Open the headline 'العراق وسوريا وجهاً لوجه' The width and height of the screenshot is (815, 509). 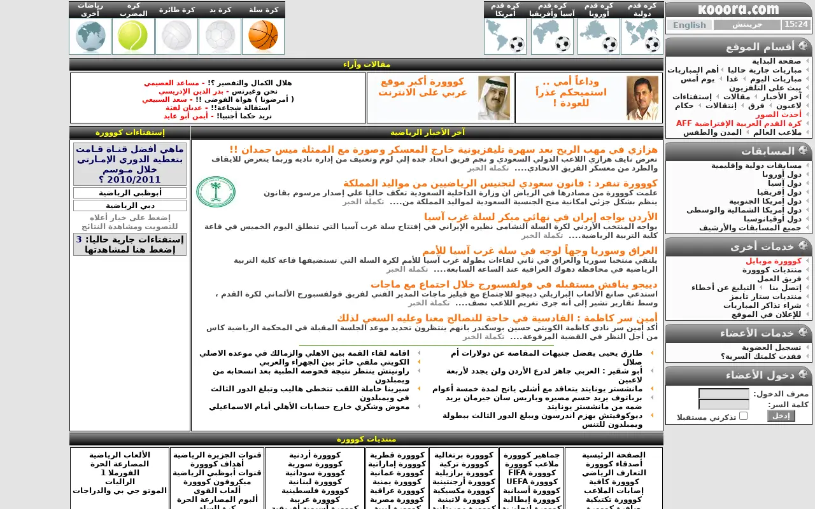[x=539, y=251]
